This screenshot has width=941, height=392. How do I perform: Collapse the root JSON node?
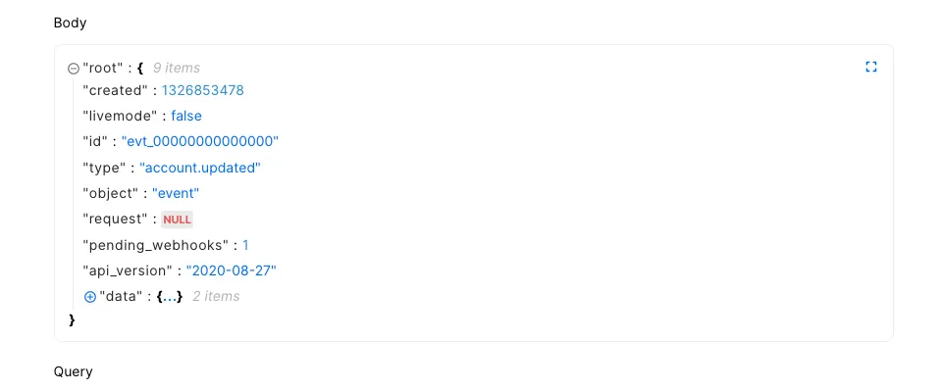pyautogui.click(x=74, y=69)
